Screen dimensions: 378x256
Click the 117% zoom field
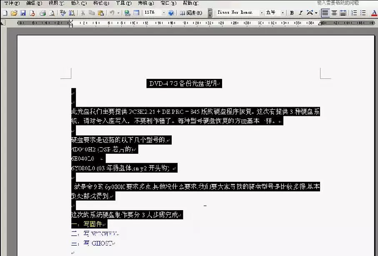pos(153,13)
